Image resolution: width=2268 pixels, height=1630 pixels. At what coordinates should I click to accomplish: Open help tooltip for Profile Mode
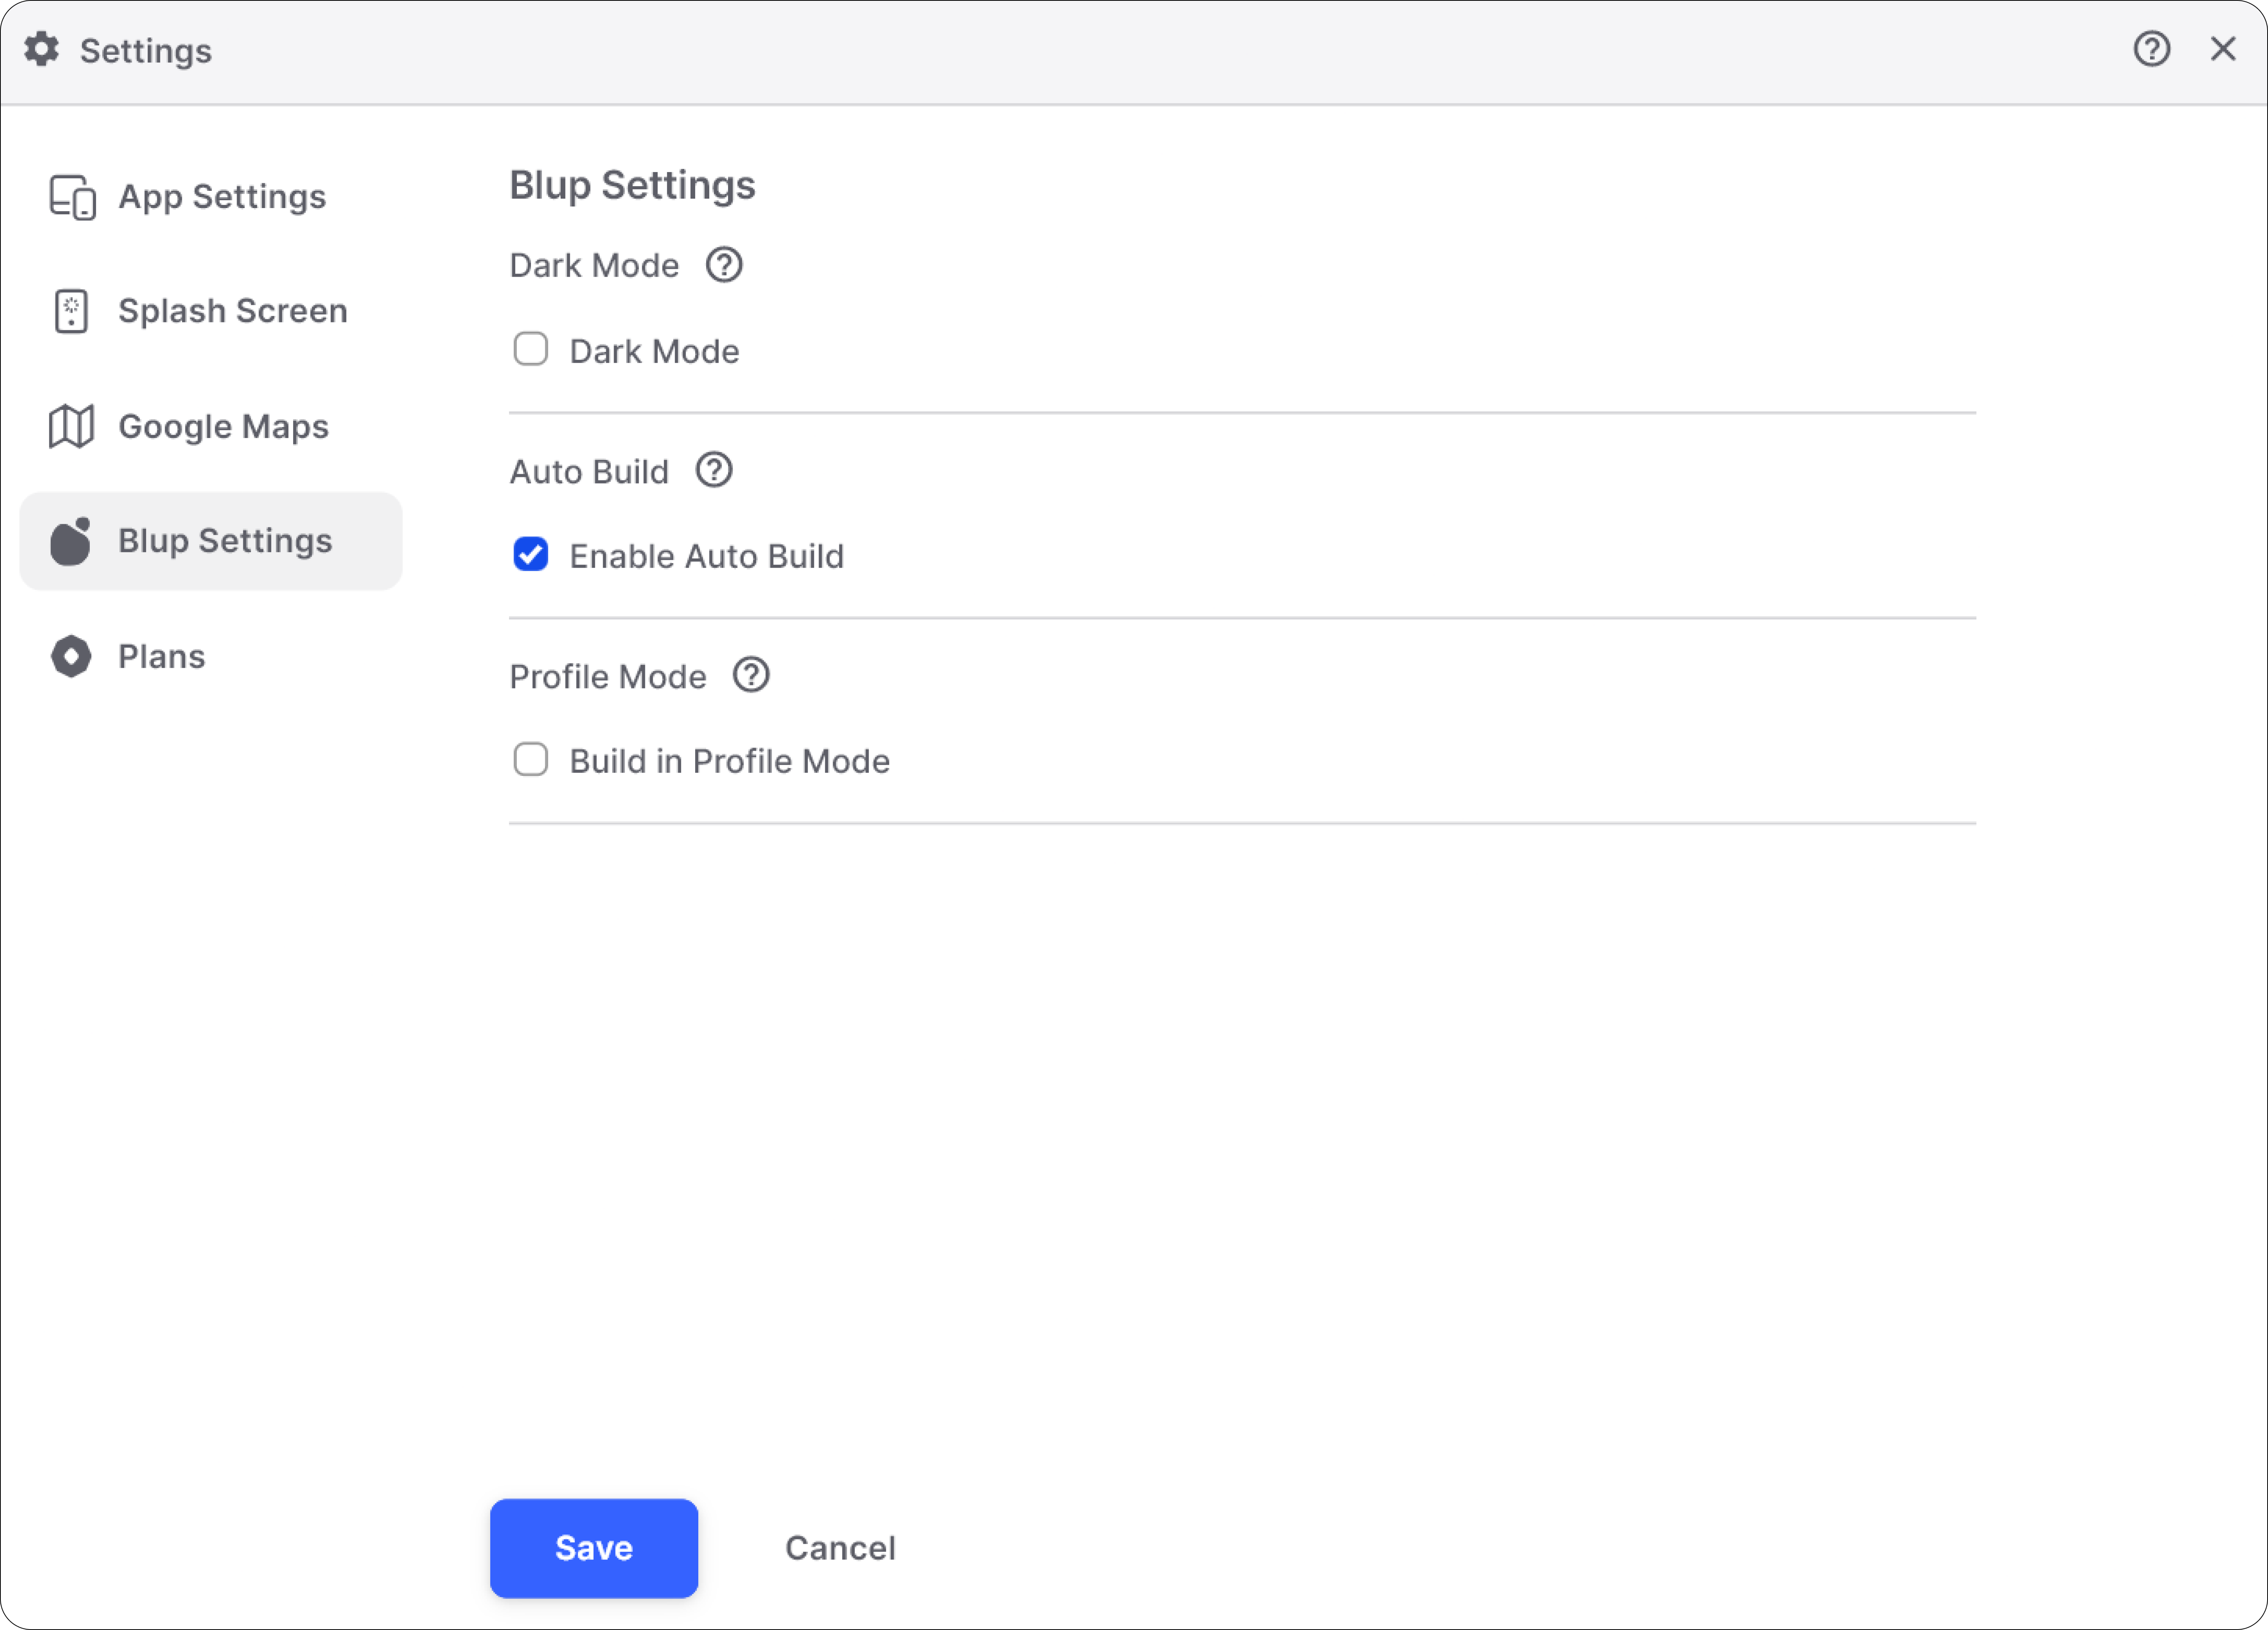751,676
